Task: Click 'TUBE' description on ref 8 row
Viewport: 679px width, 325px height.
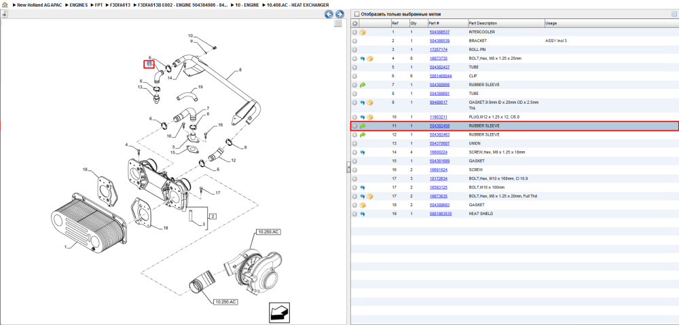Action: [473, 94]
